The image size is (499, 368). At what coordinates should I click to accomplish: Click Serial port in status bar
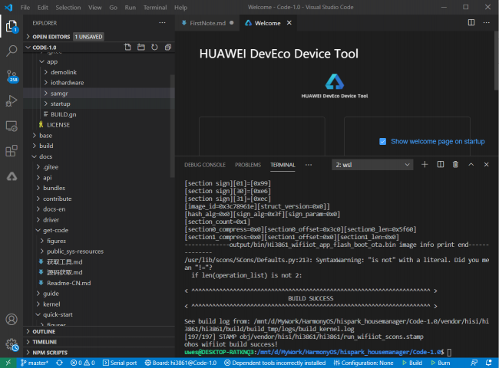click(120, 363)
